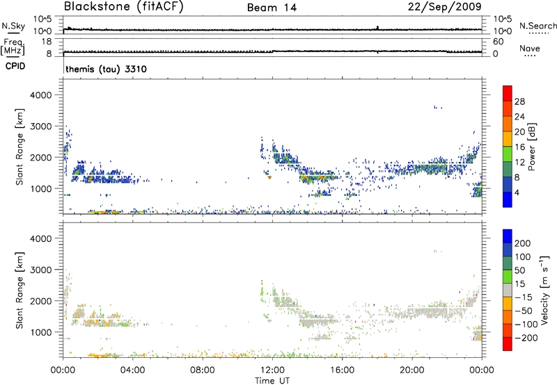This screenshot has width=557, height=385.
Task: Click the "CPID" row label
Action: [x=15, y=66]
